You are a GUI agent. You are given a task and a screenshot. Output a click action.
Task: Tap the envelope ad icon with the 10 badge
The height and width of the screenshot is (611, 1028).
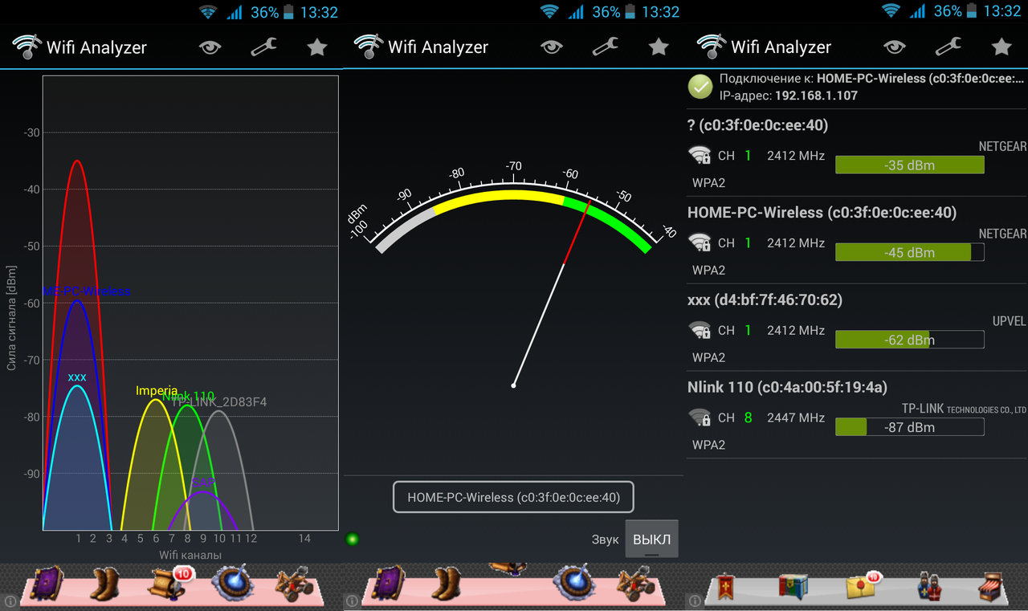click(863, 586)
